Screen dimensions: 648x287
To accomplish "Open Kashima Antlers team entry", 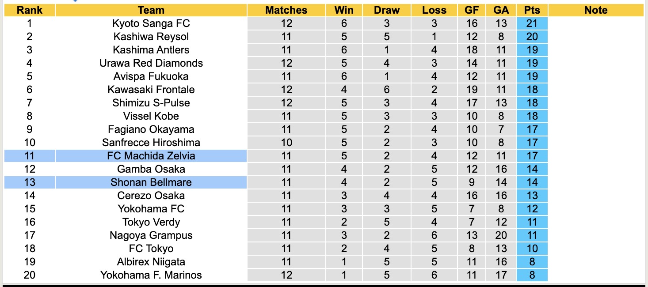I will (151, 50).
